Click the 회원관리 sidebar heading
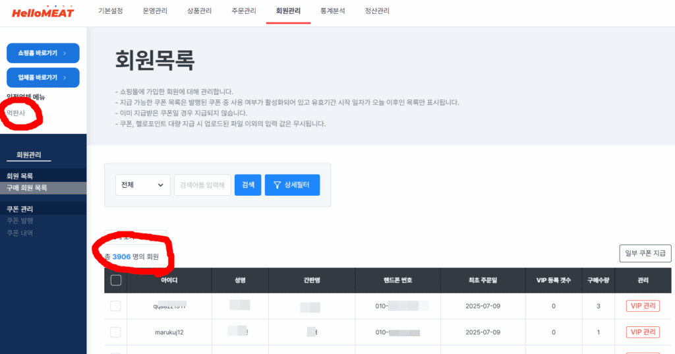This screenshot has height=354, width=675. (29, 155)
